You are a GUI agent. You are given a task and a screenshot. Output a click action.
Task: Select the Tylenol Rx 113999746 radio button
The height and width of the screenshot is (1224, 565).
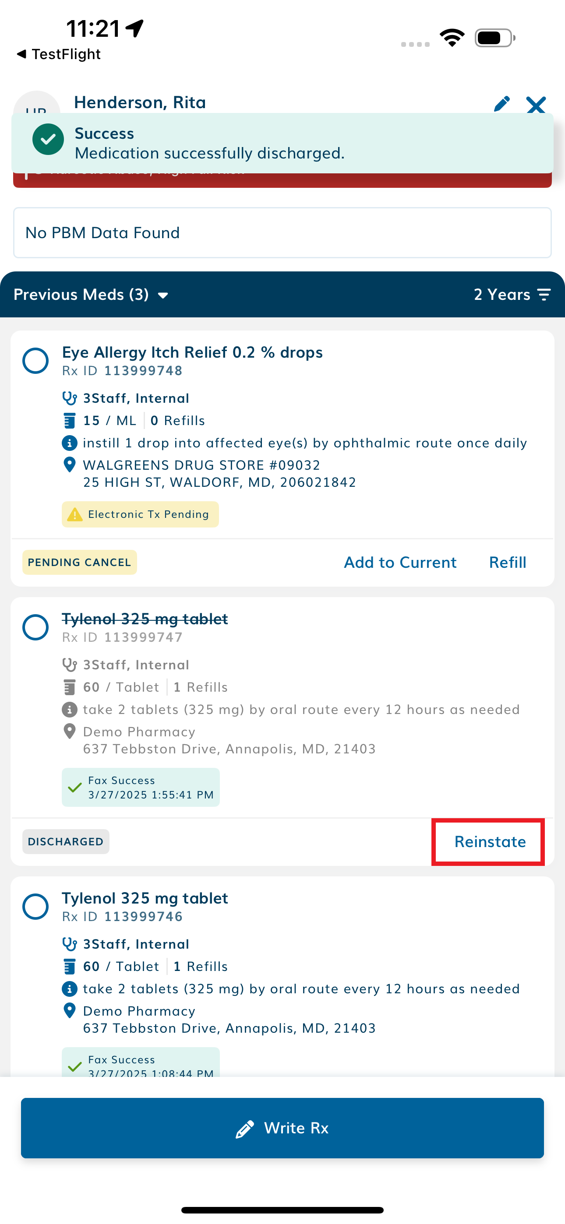(35, 907)
